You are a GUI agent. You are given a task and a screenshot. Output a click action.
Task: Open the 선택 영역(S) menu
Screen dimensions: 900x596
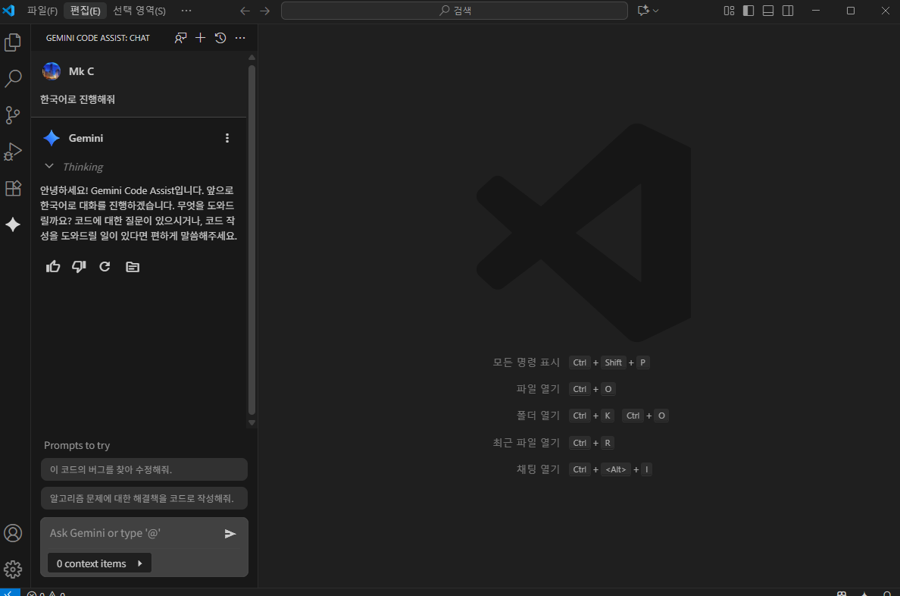[139, 11]
